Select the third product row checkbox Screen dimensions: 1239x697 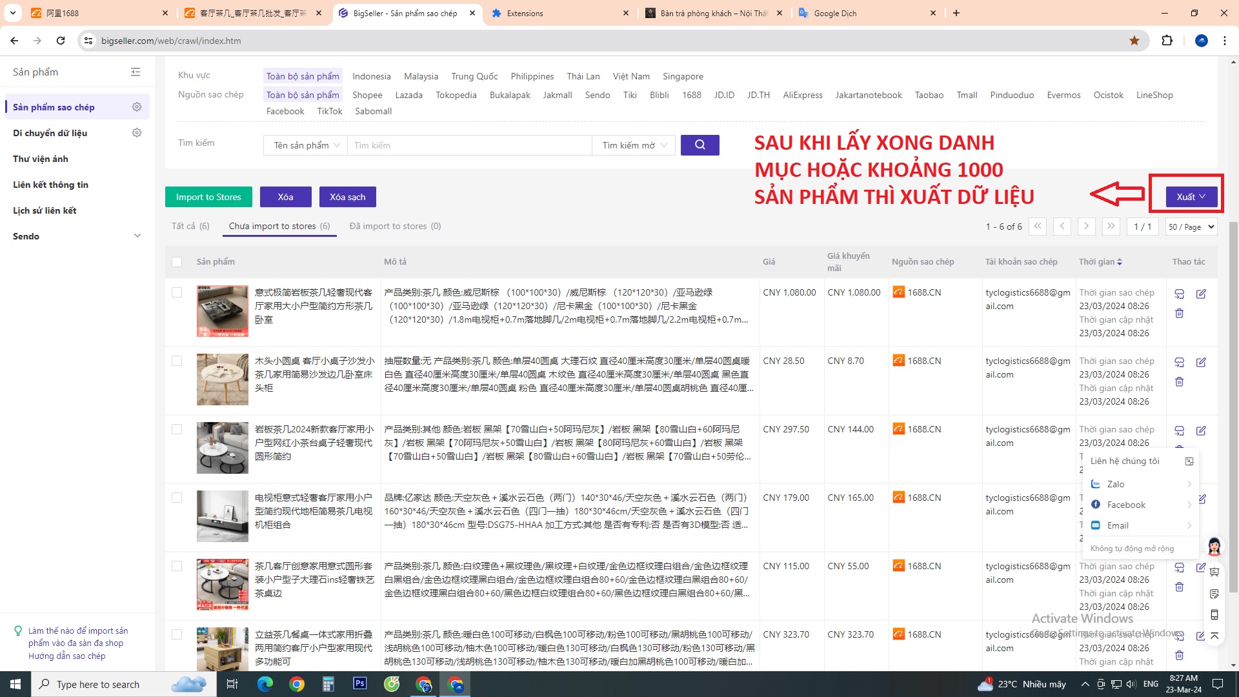177,429
